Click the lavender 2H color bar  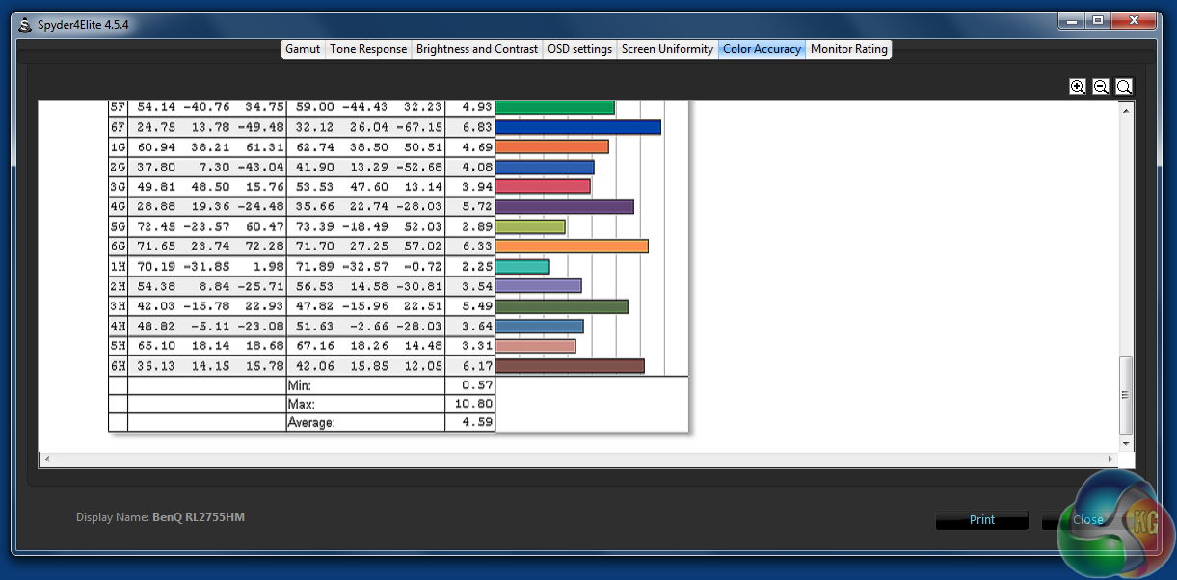(x=538, y=286)
